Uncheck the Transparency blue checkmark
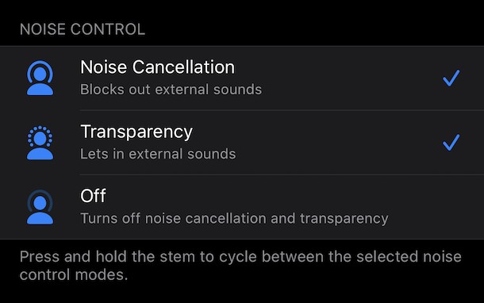Screen dimensions: 484x303 pos(451,142)
